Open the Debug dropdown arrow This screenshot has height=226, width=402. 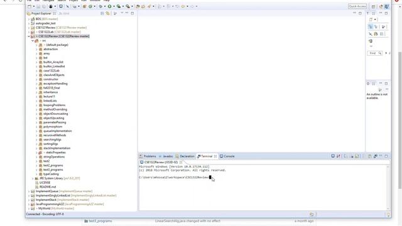click(x=105, y=6)
